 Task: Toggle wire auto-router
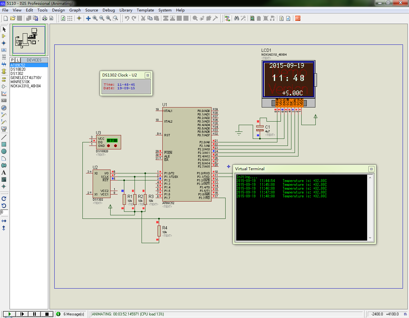(227, 18)
